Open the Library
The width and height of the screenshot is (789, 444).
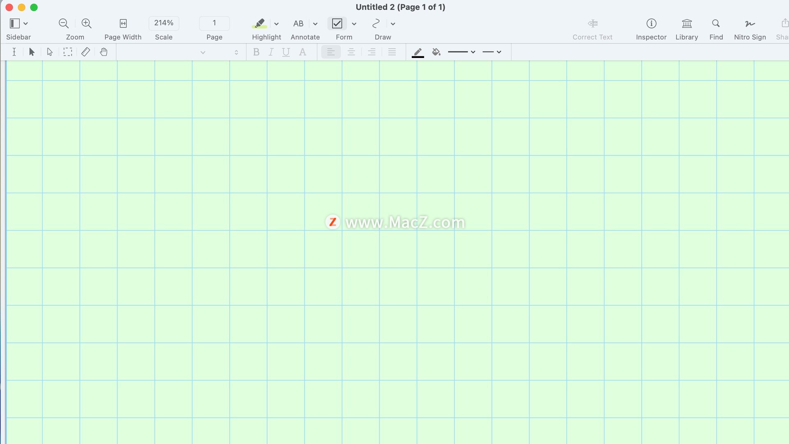687,23
